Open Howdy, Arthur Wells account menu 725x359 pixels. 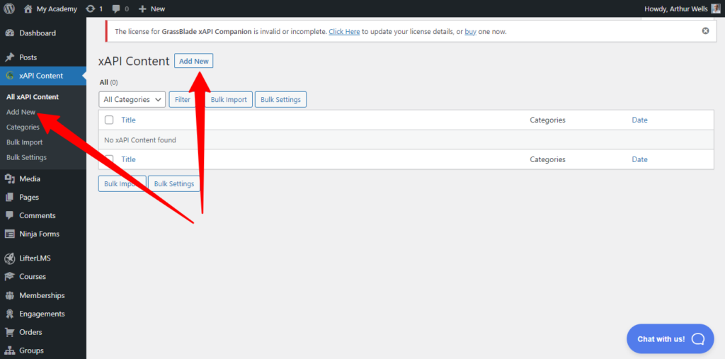pos(682,8)
